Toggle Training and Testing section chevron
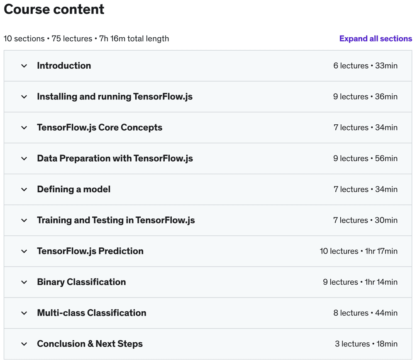Screen dimensions: 415x363 tap(24, 220)
